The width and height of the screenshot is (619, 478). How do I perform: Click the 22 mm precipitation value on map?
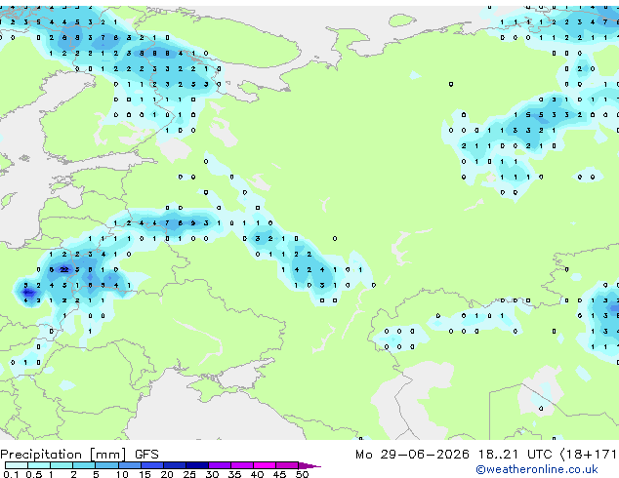(64, 270)
